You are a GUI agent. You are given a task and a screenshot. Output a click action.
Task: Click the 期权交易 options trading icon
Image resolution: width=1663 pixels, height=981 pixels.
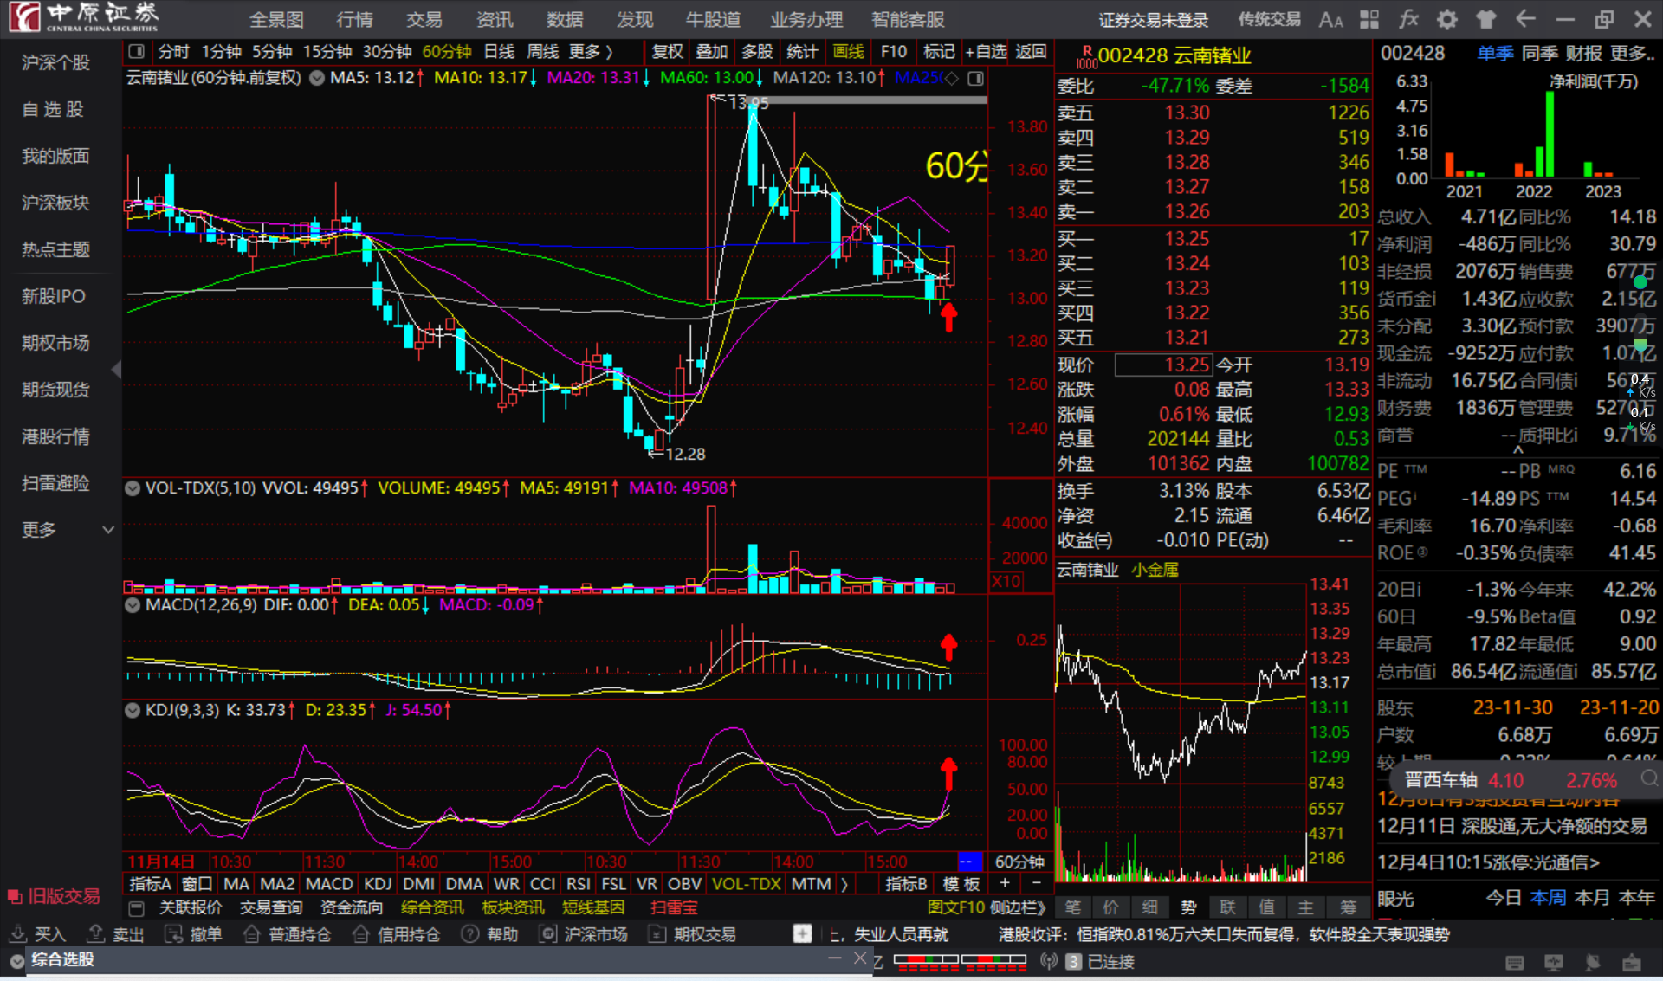pos(657,933)
